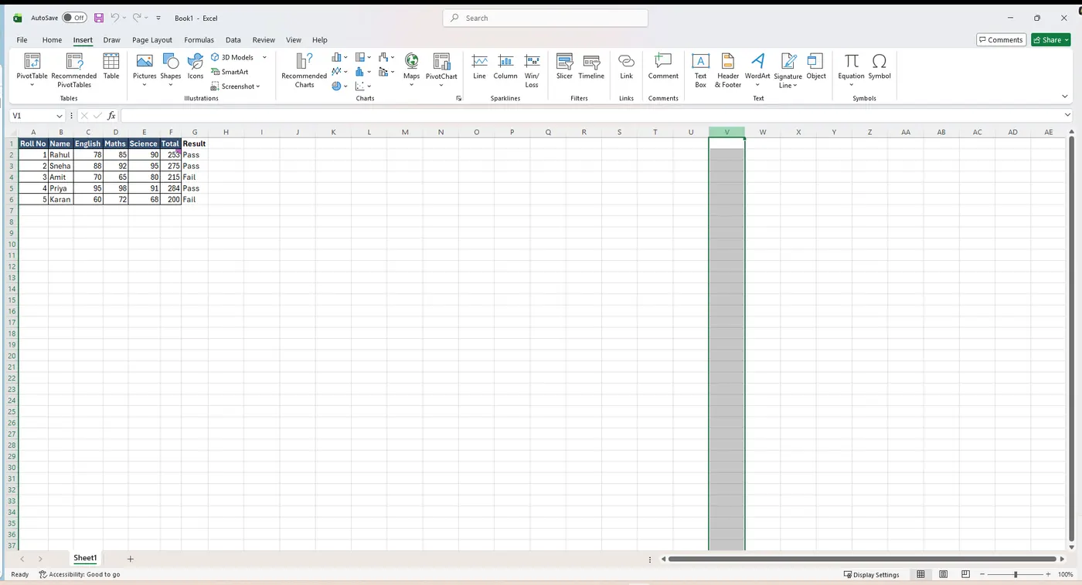Open Customize Quick Access Toolbar dropdown
The image size is (1082, 585).
pyautogui.click(x=158, y=18)
